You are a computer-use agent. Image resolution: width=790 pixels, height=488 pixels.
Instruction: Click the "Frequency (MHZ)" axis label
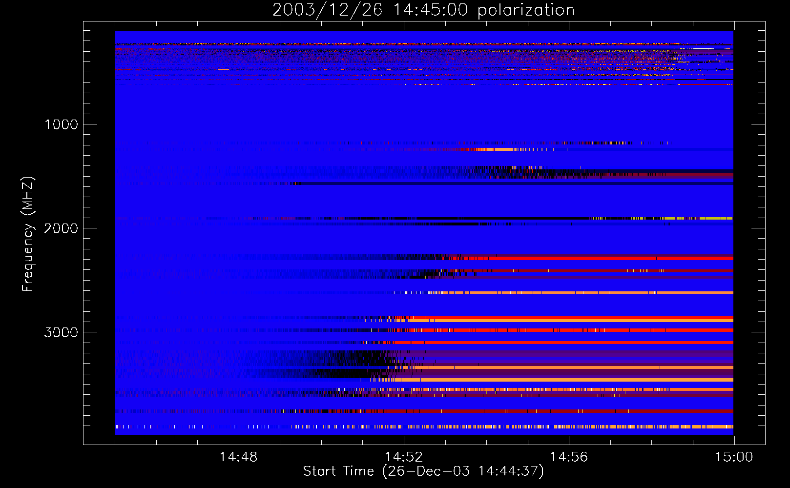click(x=28, y=234)
